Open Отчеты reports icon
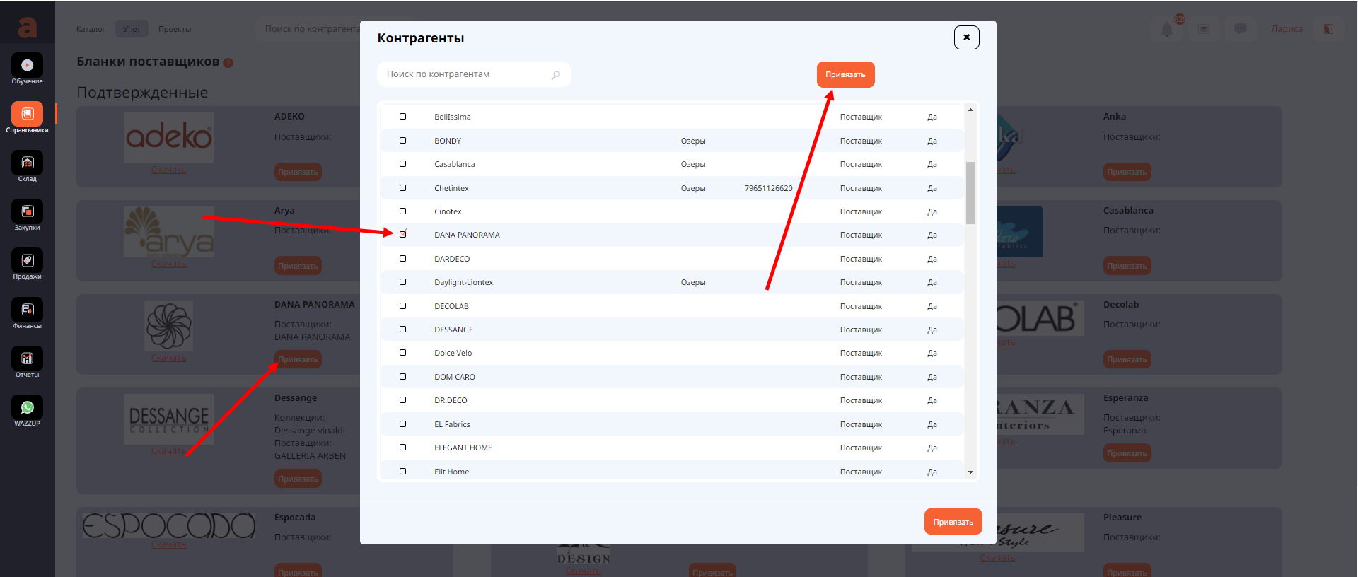1358x577 pixels. (x=27, y=359)
